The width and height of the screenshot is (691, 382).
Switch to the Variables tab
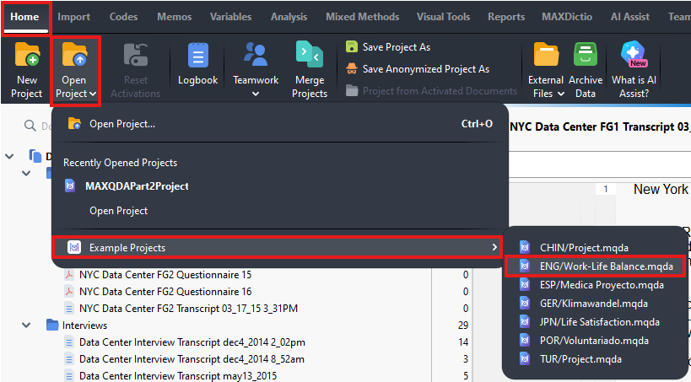click(x=230, y=17)
